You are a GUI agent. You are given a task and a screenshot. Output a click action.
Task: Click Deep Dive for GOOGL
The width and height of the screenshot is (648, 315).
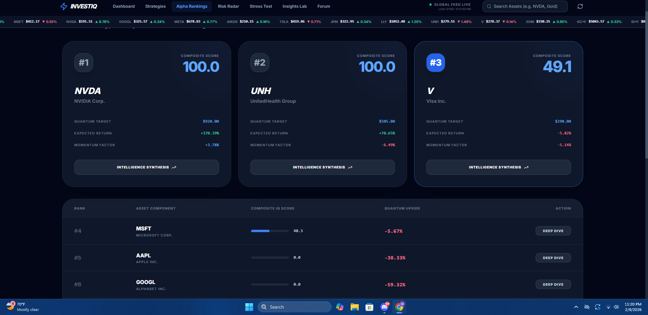[x=553, y=284]
